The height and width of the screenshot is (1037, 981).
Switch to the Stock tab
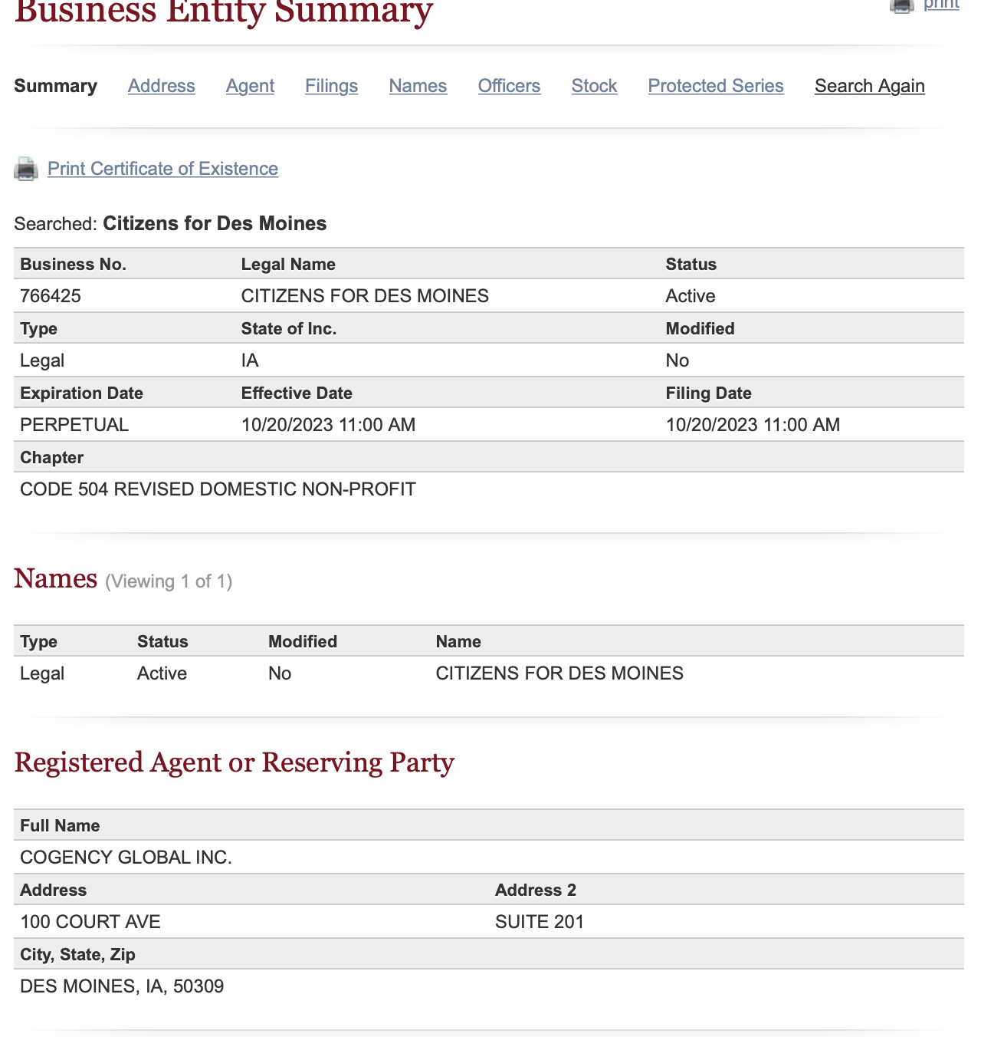pos(594,86)
